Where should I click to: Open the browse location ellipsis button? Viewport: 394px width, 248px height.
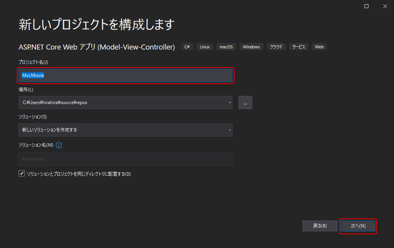point(245,103)
